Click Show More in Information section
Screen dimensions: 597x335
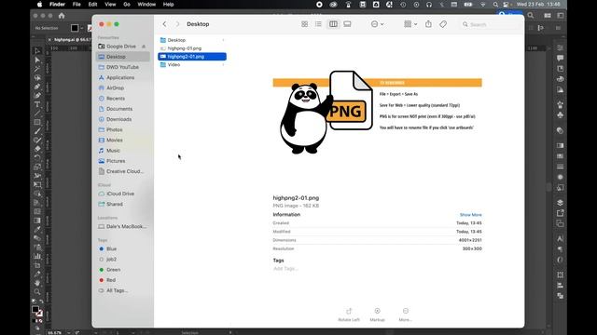pos(470,215)
